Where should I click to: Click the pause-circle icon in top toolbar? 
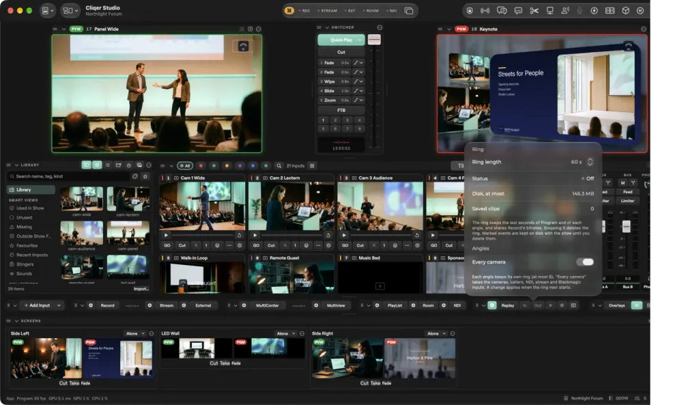[x=640, y=11]
